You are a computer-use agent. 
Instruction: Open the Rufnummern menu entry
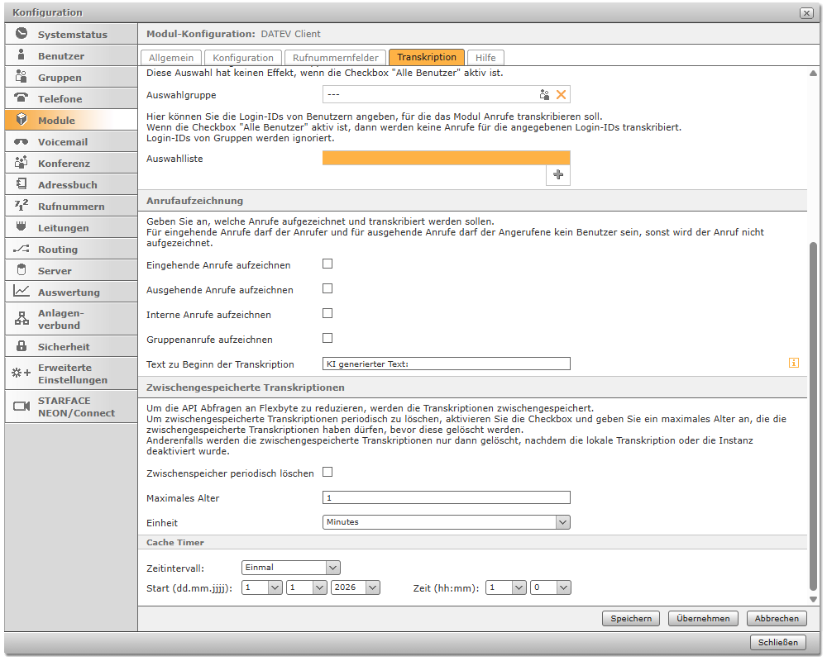coord(71,206)
